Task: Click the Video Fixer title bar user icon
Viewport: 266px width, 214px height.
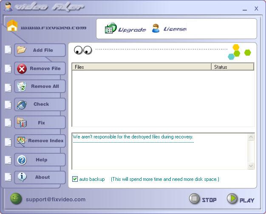Action: 8,7
